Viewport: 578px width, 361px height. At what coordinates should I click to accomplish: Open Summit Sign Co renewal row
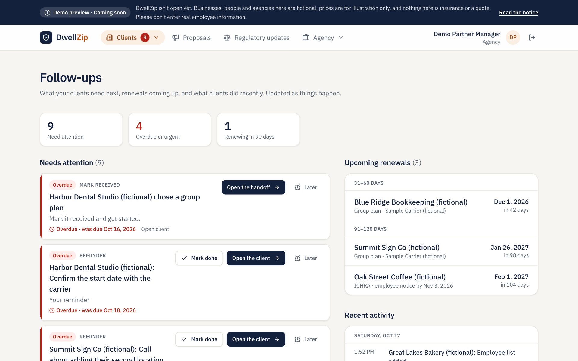pyautogui.click(x=441, y=251)
